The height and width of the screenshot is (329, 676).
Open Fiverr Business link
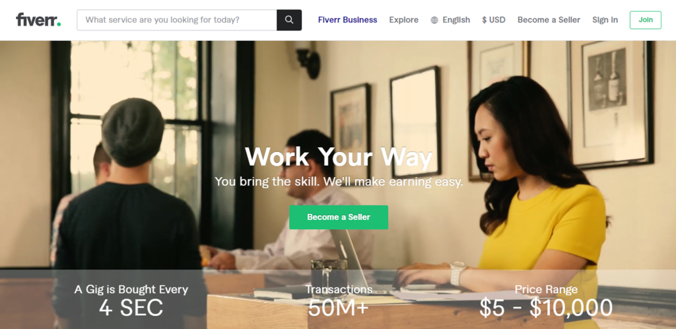point(347,20)
